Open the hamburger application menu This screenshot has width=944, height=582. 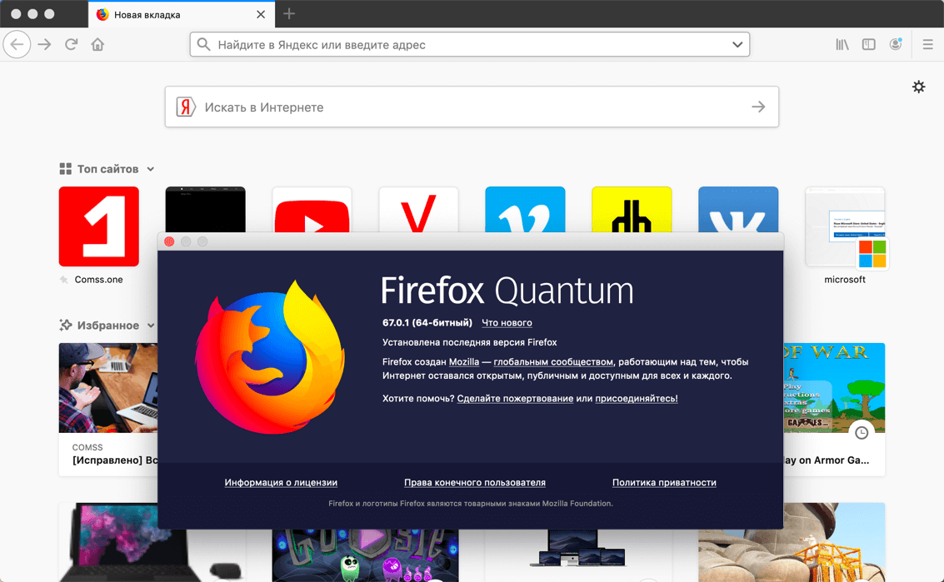click(x=927, y=44)
